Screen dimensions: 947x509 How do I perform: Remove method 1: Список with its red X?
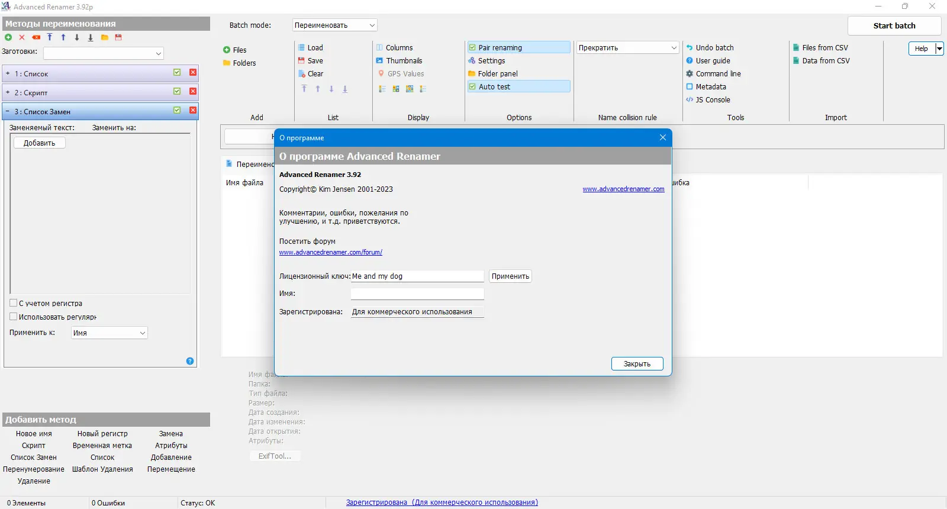point(193,72)
